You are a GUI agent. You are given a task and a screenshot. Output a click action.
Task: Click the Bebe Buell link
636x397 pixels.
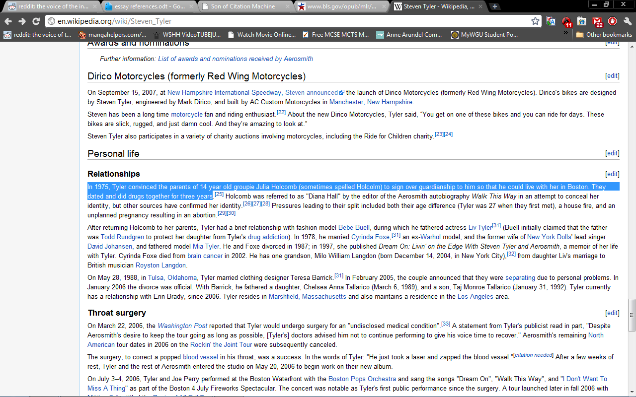354,228
